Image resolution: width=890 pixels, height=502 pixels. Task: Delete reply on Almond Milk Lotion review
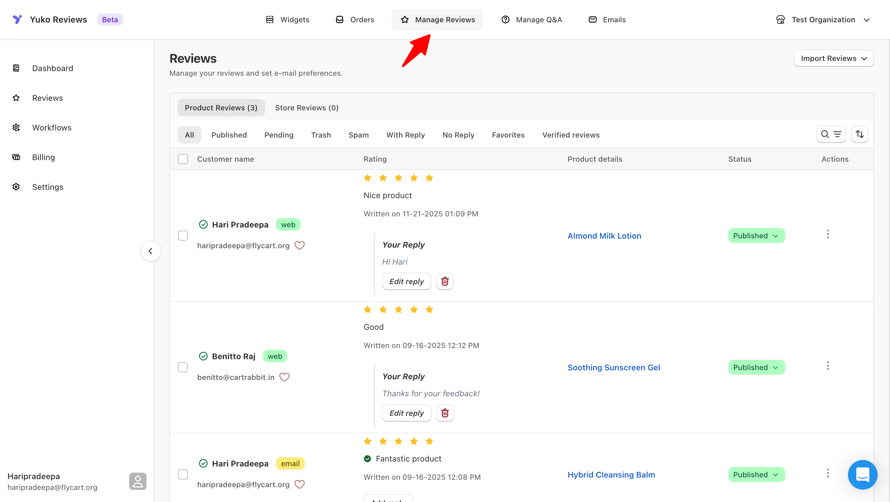click(x=445, y=281)
